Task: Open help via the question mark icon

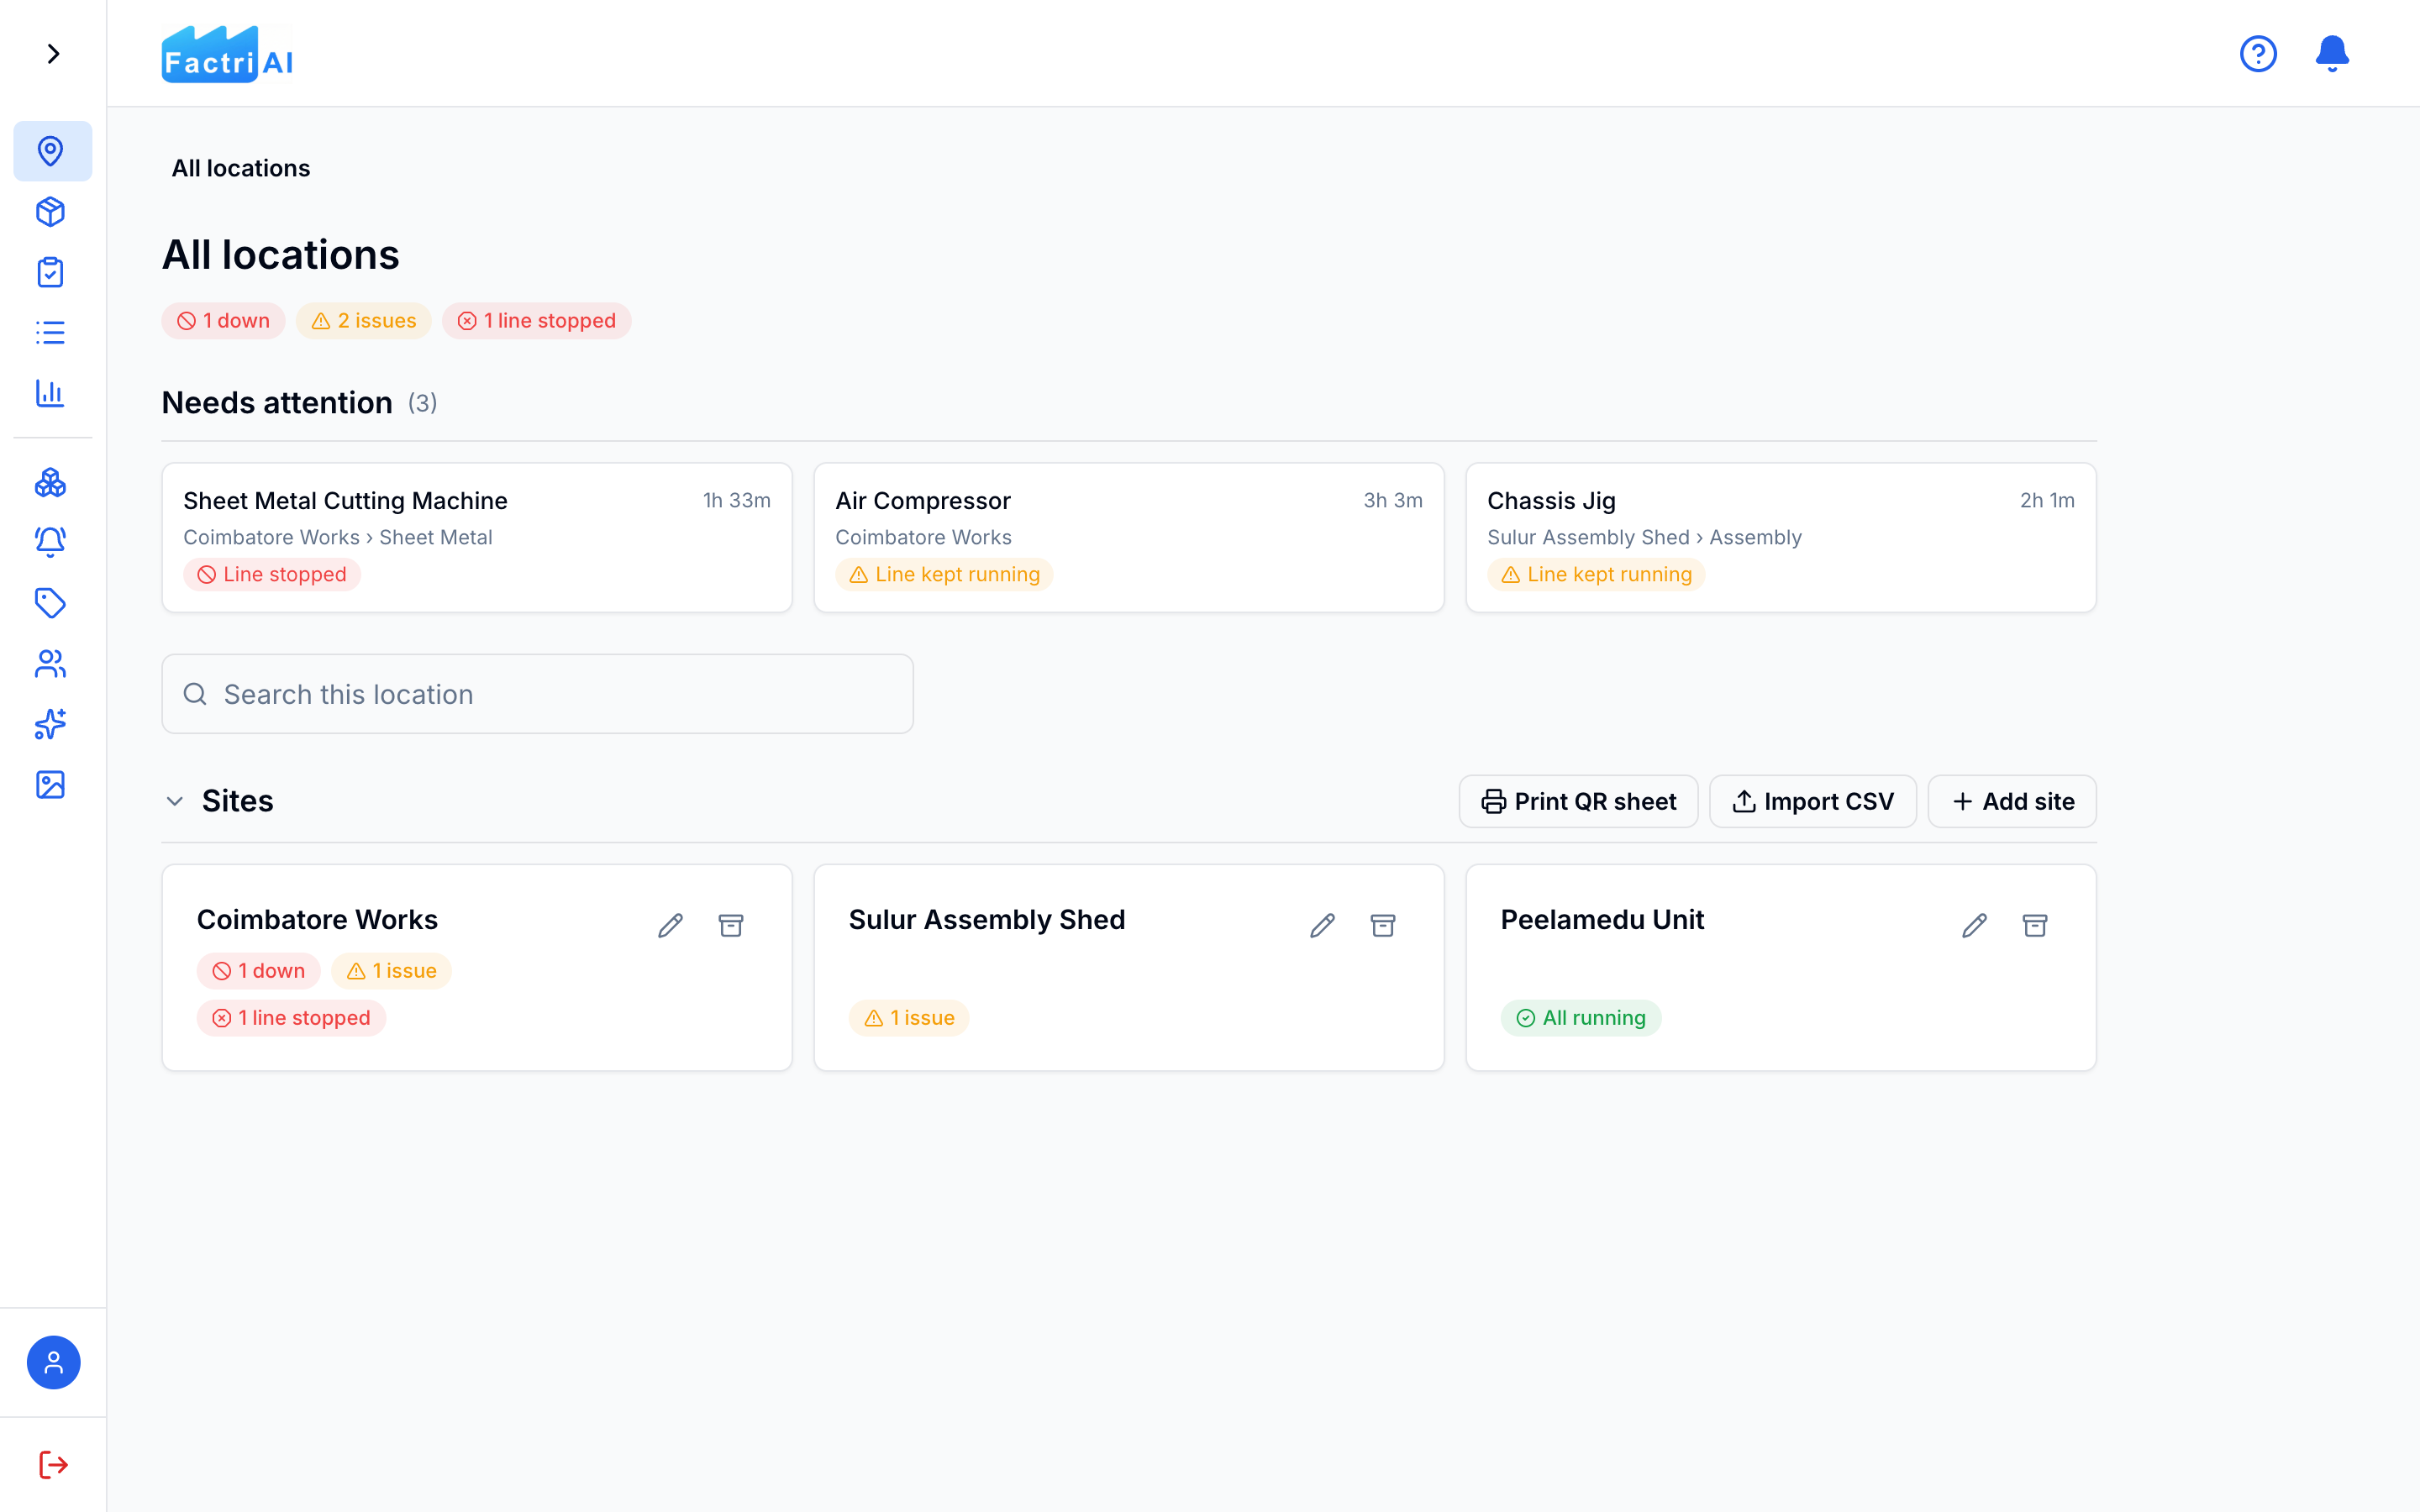Action: coord(2258,53)
